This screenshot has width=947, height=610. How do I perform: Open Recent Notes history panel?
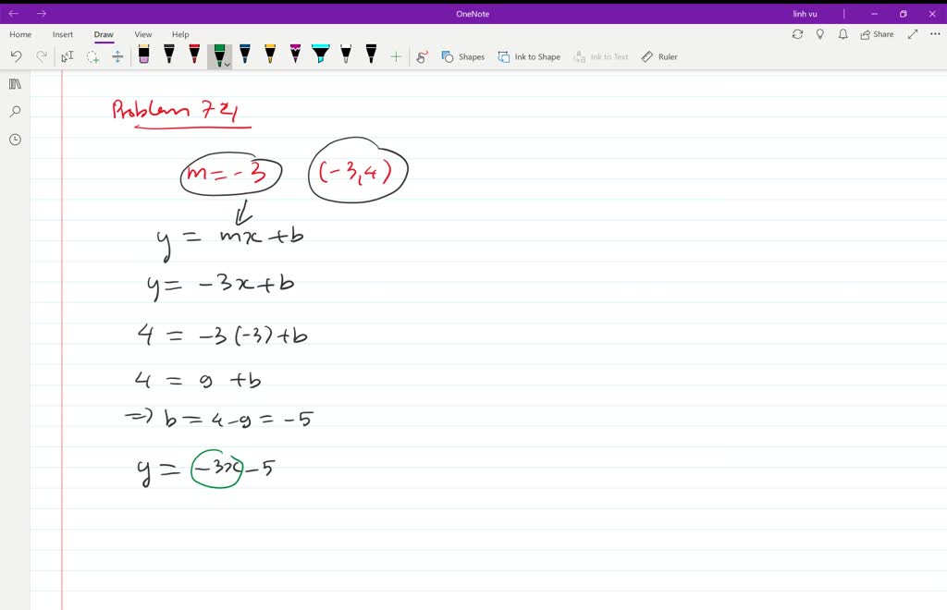[14, 140]
